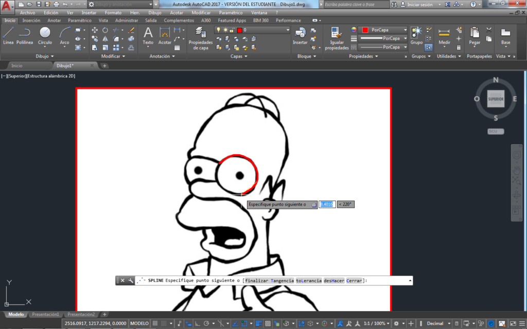Click the dynamic input distance field 8.4016
The height and width of the screenshot is (329, 527).
point(327,204)
